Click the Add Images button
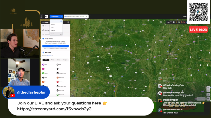211x118 pixels. pos(55,46)
